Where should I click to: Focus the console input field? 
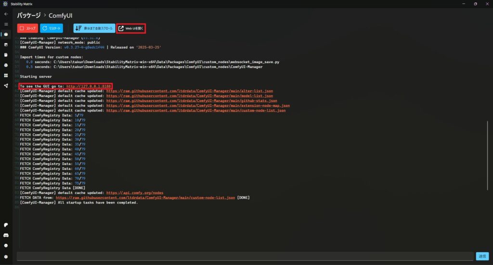point(245,256)
